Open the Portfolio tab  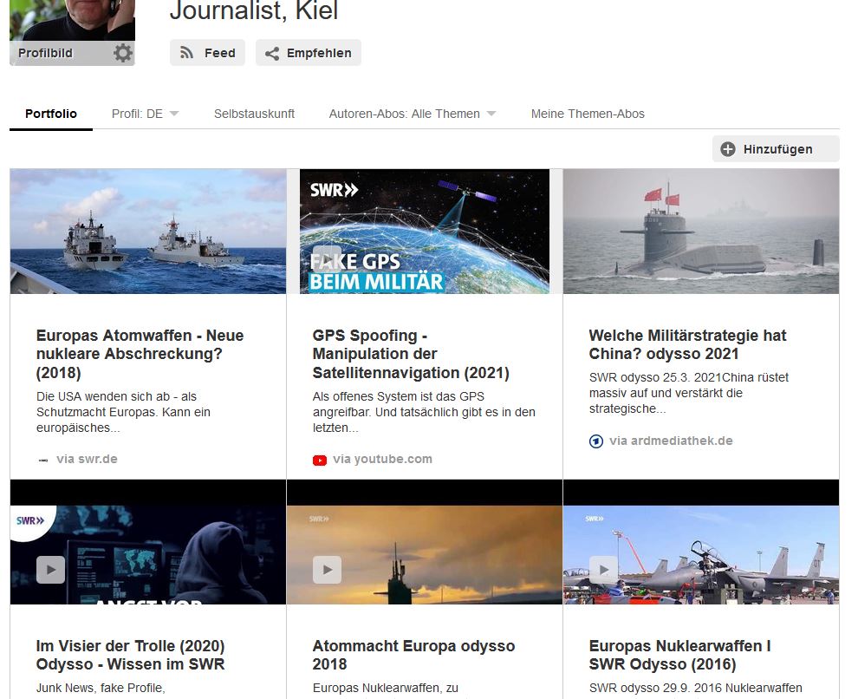tap(51, 114)
